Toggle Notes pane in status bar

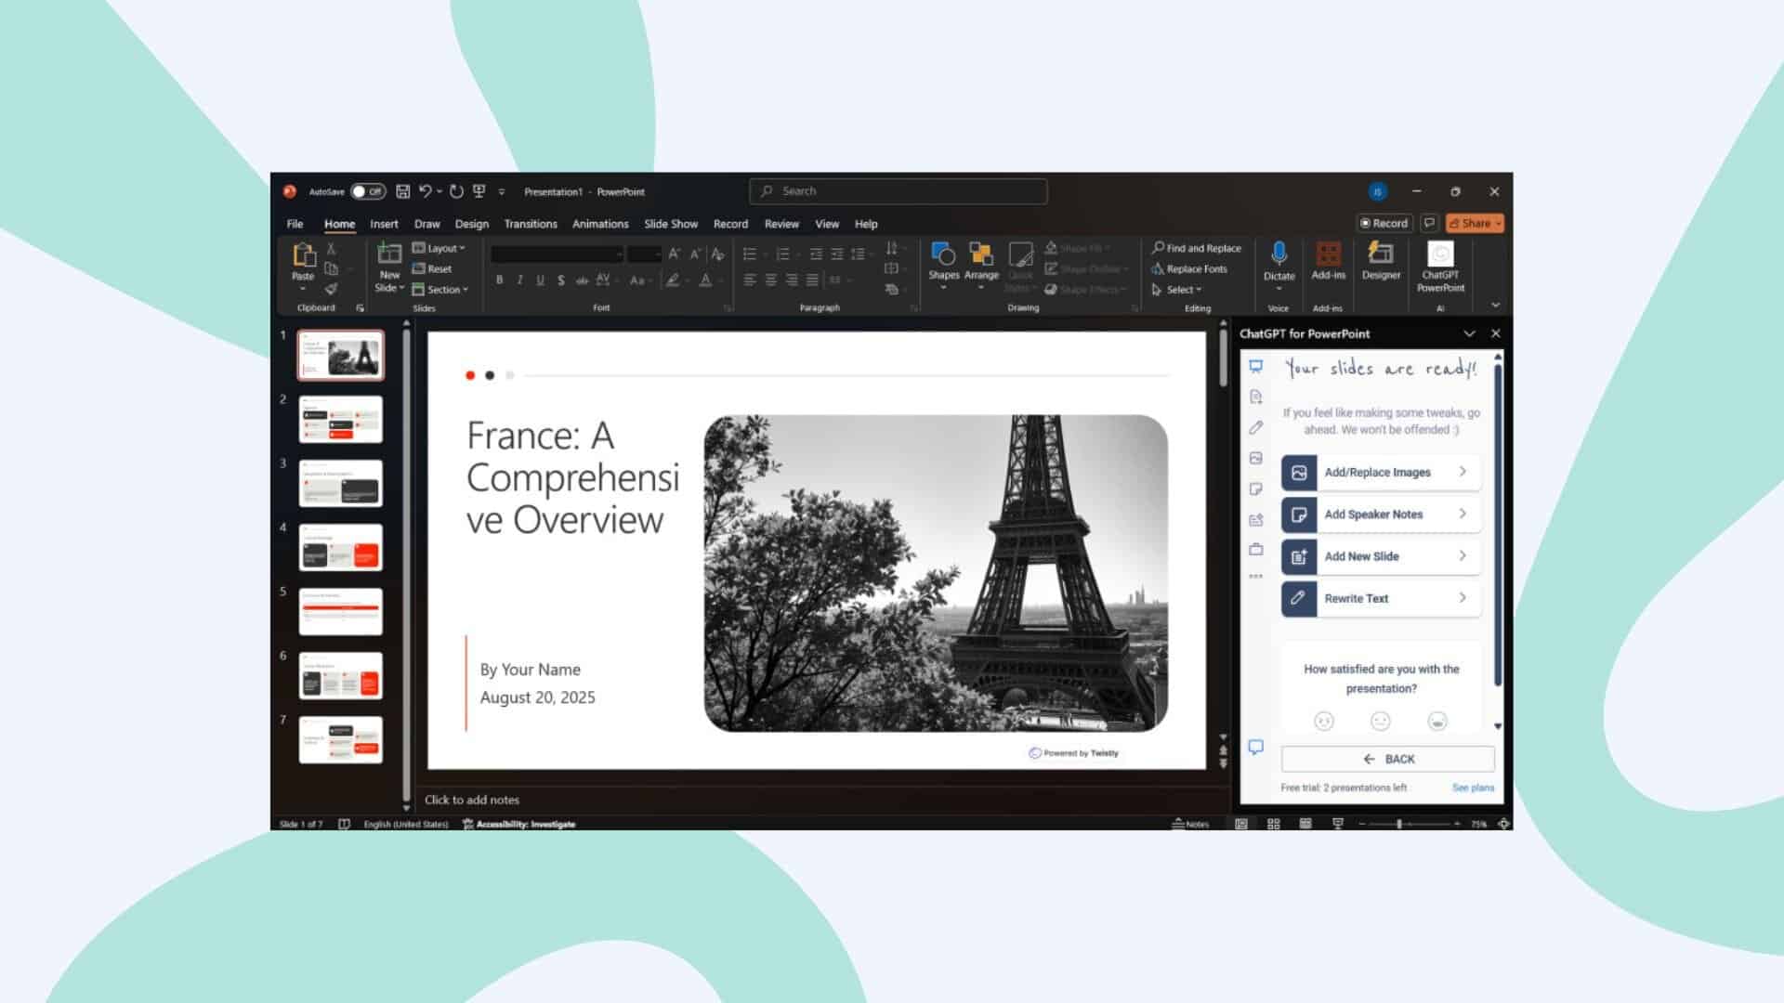pyautogui.click(x=1190, y=824)
